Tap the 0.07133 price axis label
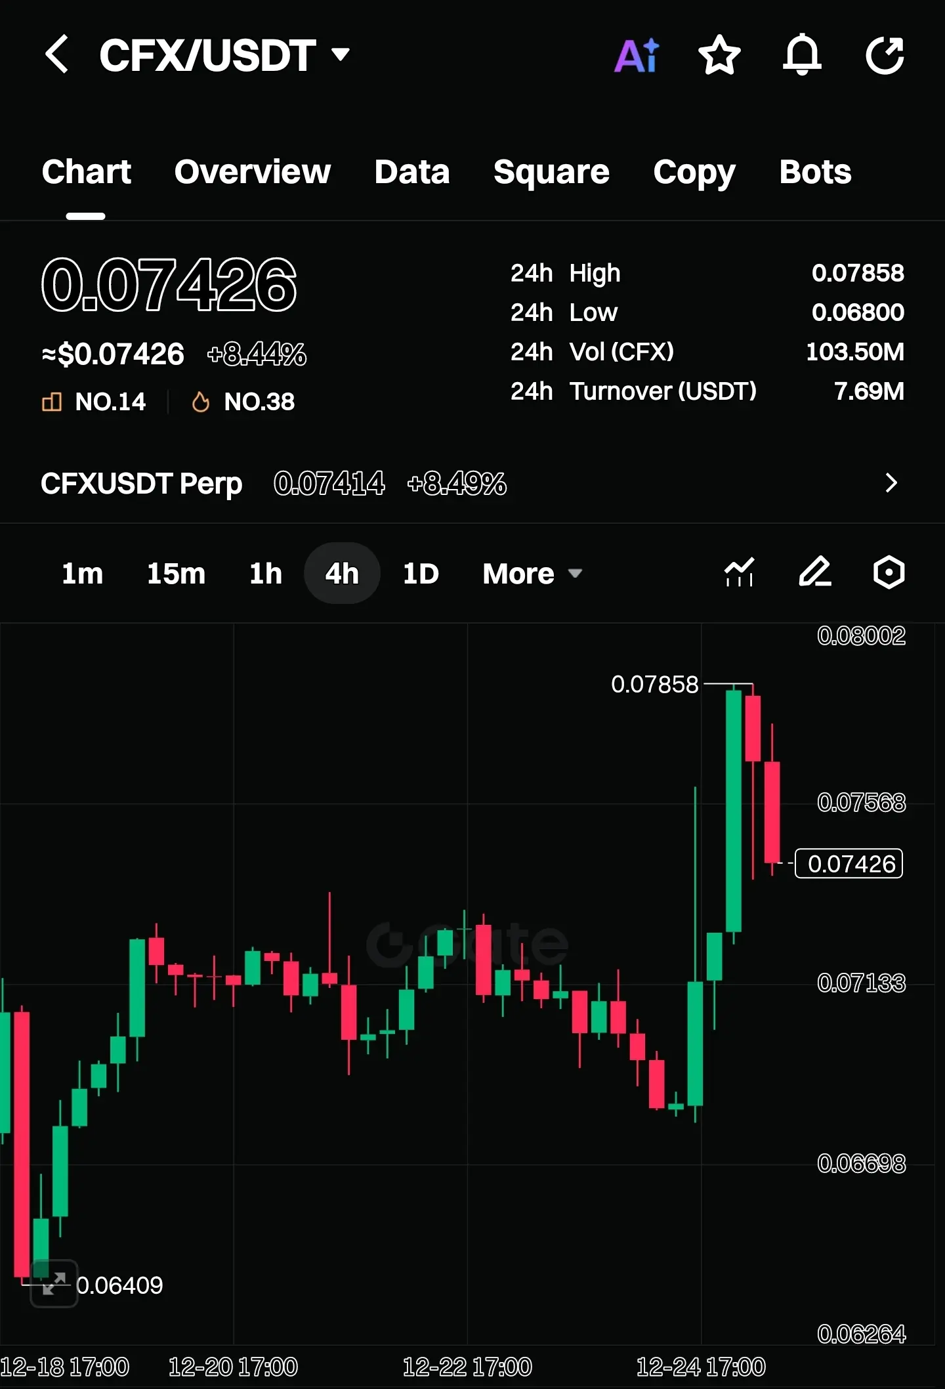Viewport: 945px width, 1389px height. click(861, 983)
